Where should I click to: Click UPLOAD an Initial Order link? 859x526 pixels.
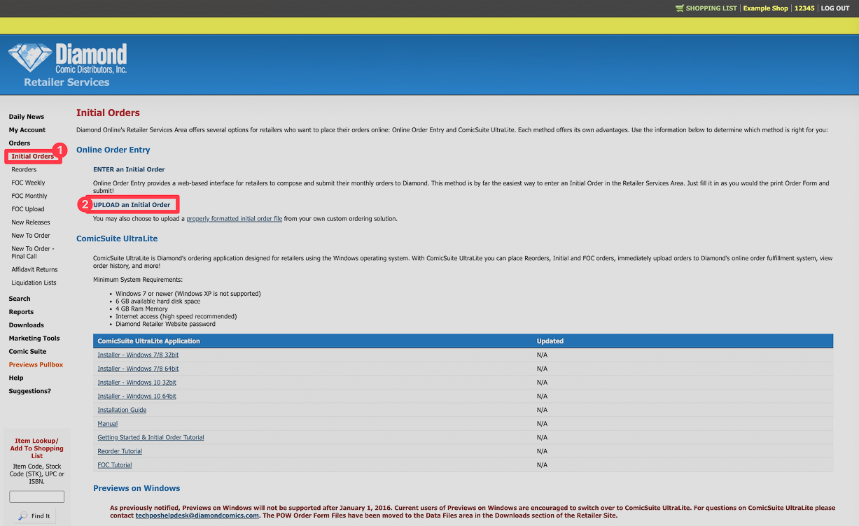pyautogui.click(x=132, y=205)
